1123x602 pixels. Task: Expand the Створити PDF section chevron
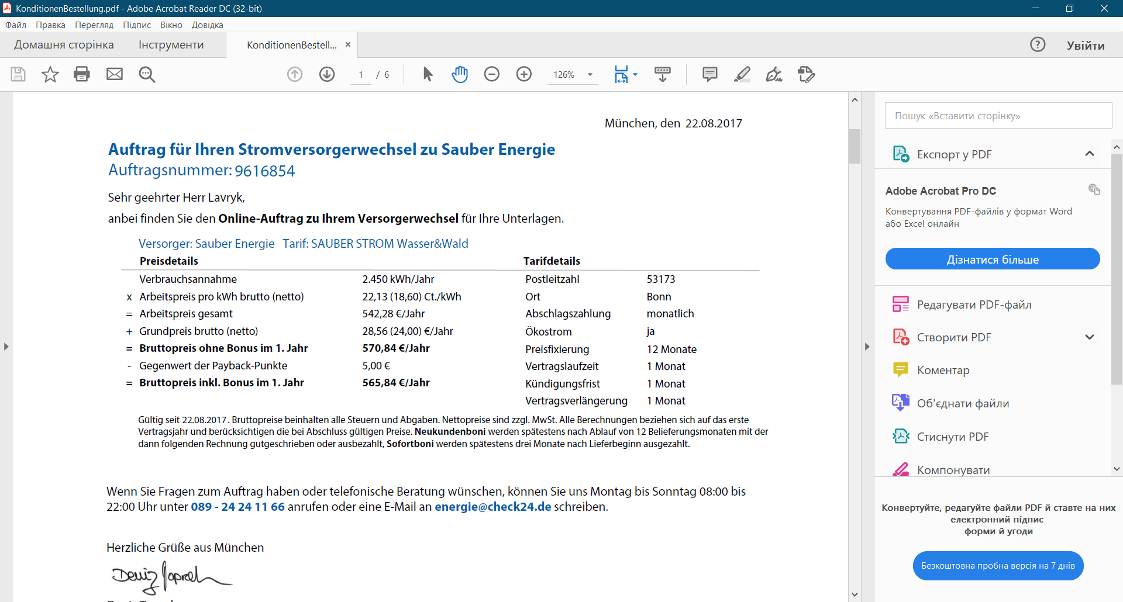click(x=1089, y=337)
